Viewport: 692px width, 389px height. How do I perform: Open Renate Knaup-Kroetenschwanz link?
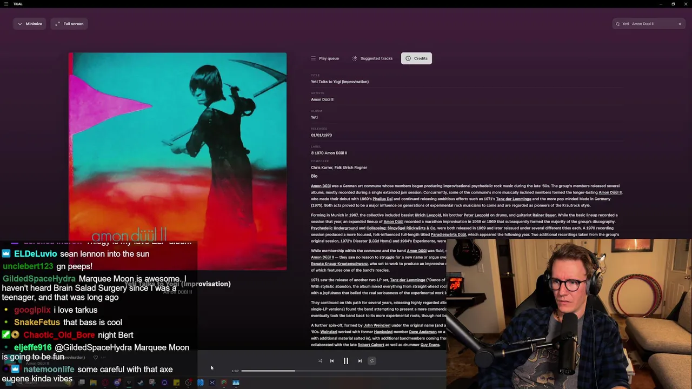pos(340,264)
